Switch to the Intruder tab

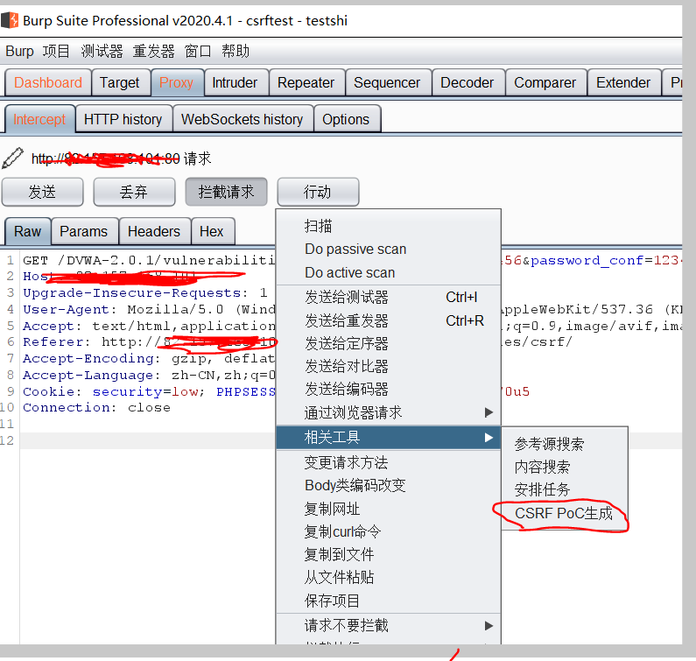point(235,82)
